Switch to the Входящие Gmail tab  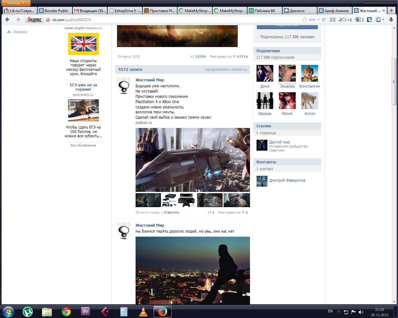90,11
